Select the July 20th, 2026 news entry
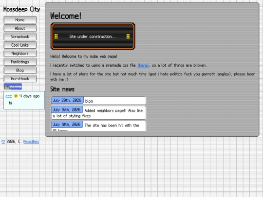 [98, 100]
